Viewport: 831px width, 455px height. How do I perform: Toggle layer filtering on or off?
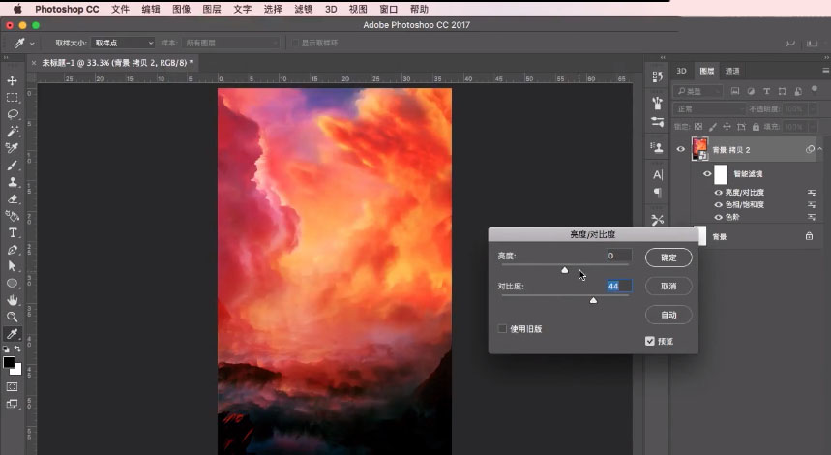click(x=815, y=89)
